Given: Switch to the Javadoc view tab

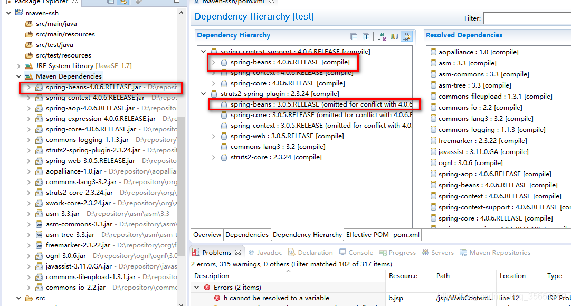Looking at the screenshot, I should (x=265, y=253).
